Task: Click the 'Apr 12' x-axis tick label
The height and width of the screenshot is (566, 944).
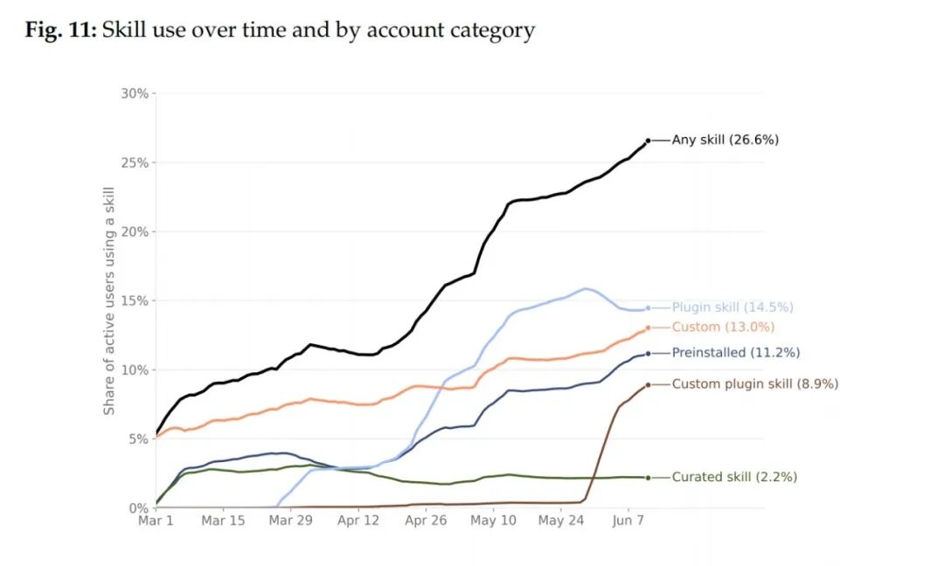Action: pos(358,521)
